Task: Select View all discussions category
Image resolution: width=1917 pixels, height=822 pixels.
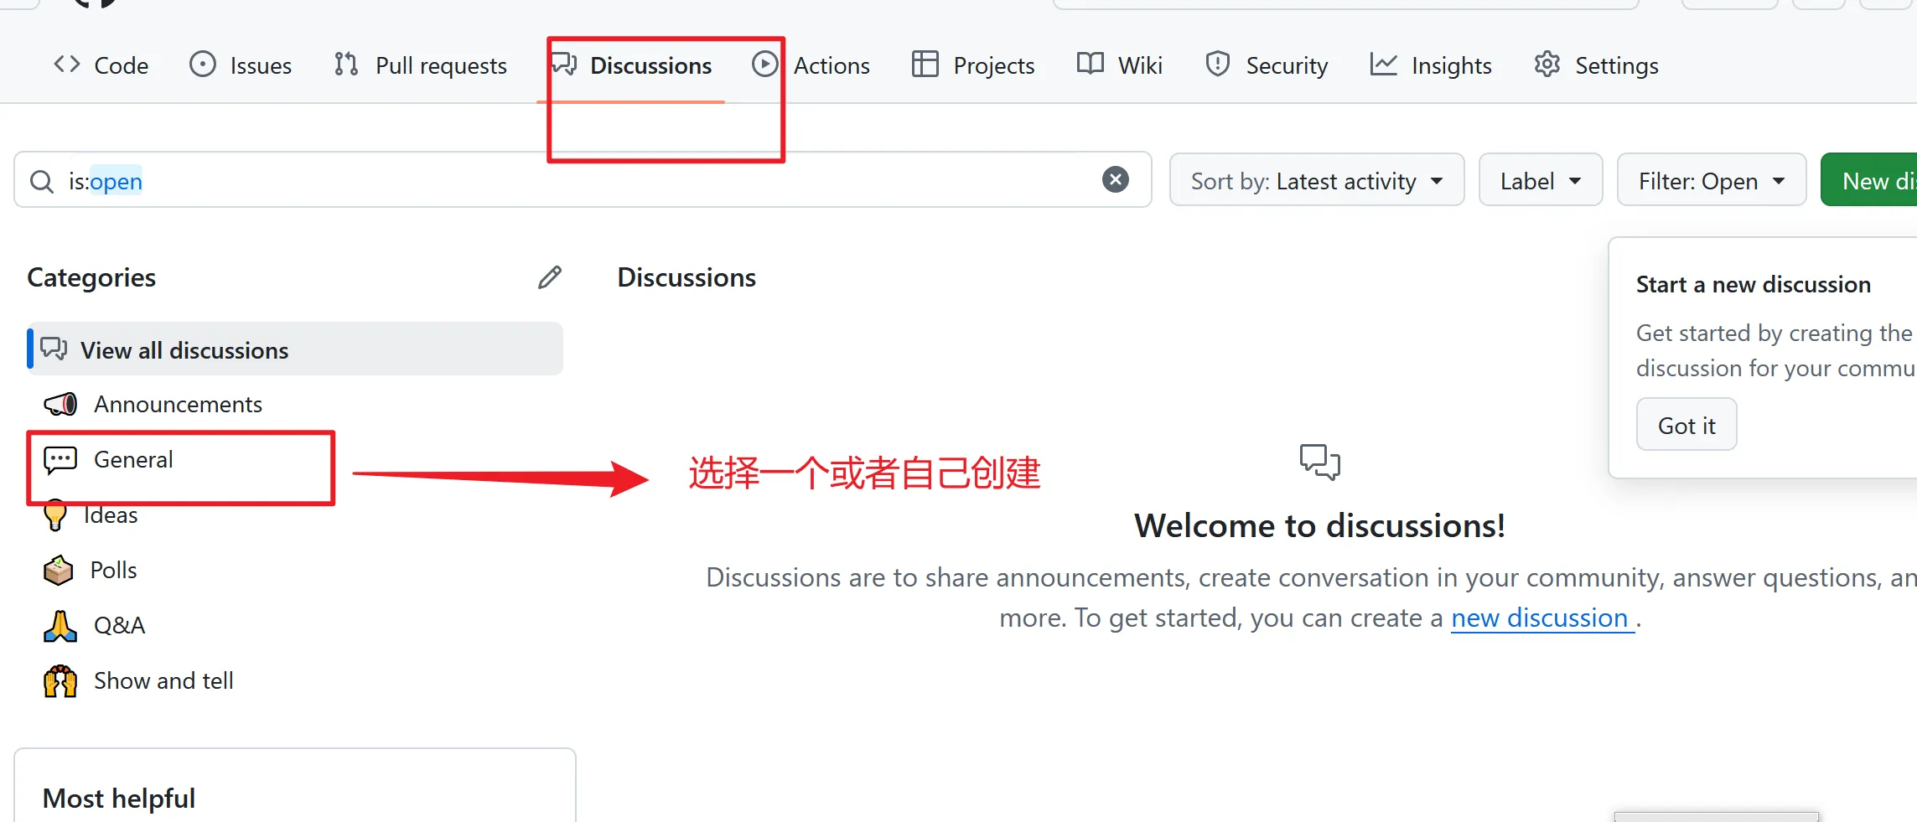Action: [x=295, y=349]
